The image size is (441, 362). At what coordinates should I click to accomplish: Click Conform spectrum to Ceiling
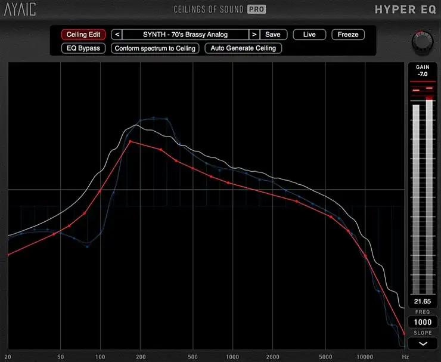pyautogui.click(x=155, y=48)
